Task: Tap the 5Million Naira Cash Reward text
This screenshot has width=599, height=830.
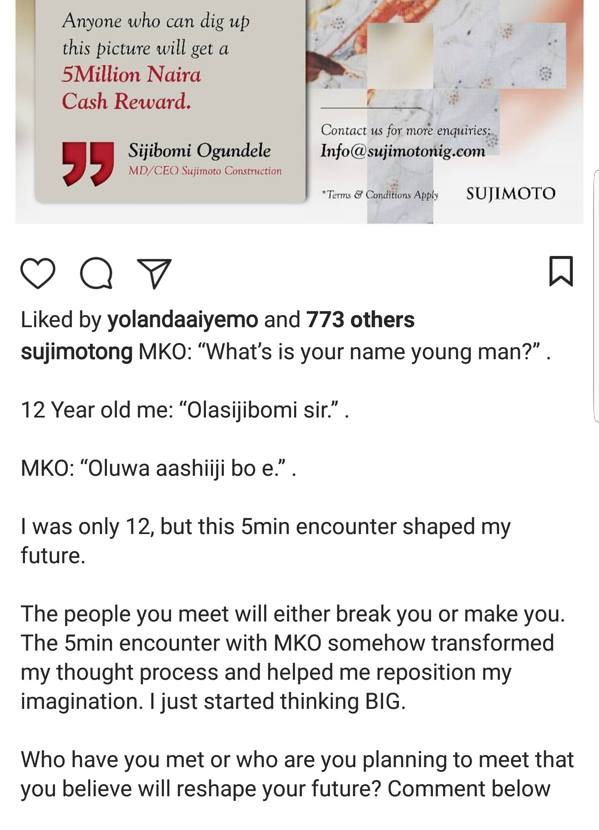Action: [131, 88]
